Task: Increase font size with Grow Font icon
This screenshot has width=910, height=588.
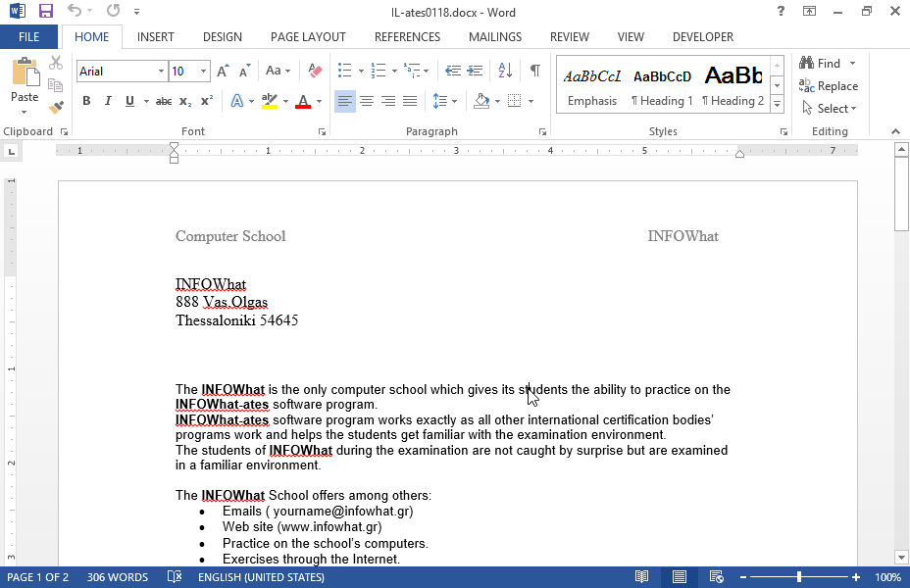Action: click(x=223, y=71)
